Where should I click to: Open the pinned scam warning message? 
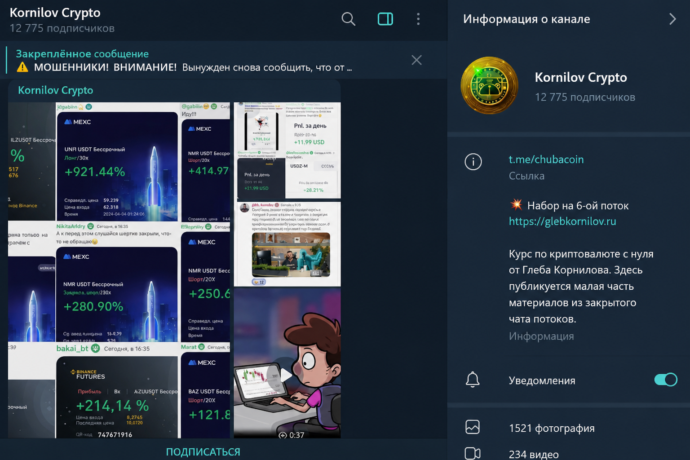click(x=184, y=60)
